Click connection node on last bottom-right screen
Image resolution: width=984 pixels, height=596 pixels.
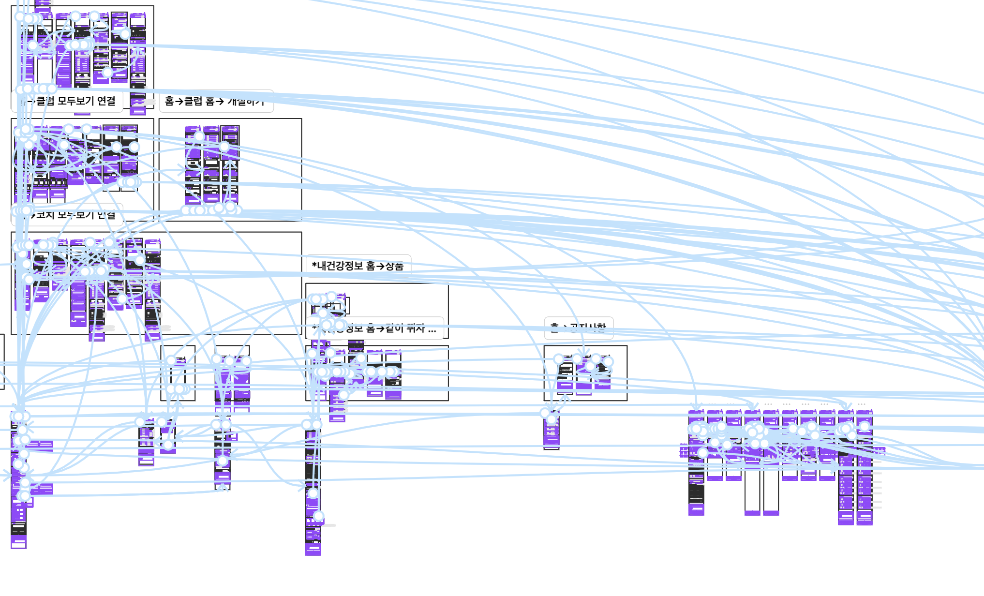tap(865, 426)
